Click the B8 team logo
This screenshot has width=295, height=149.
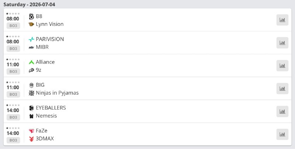coord(31,16)
